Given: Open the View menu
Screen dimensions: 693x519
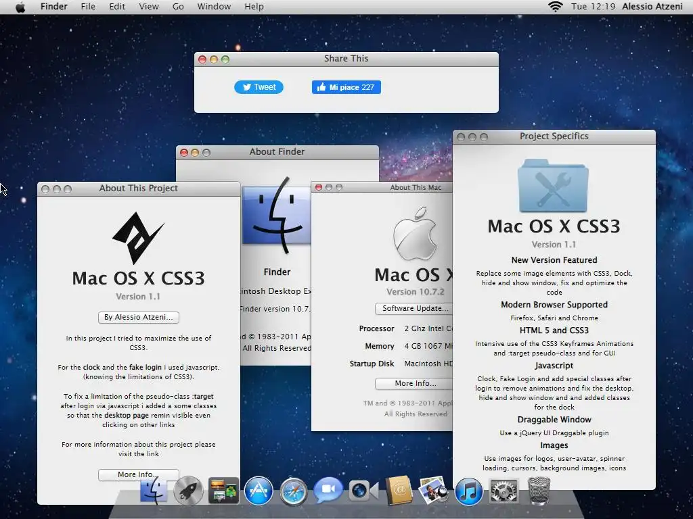Looking at the screenshot, I should pos(149,7).
